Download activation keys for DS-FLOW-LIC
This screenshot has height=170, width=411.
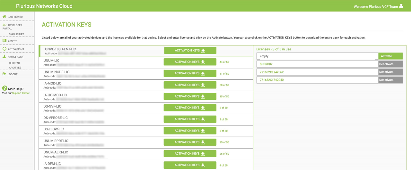coord(190,131)
